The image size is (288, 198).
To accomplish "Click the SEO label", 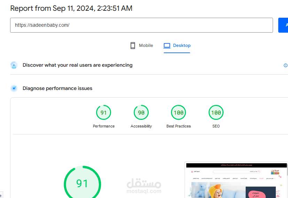I will tap(216, 126).
